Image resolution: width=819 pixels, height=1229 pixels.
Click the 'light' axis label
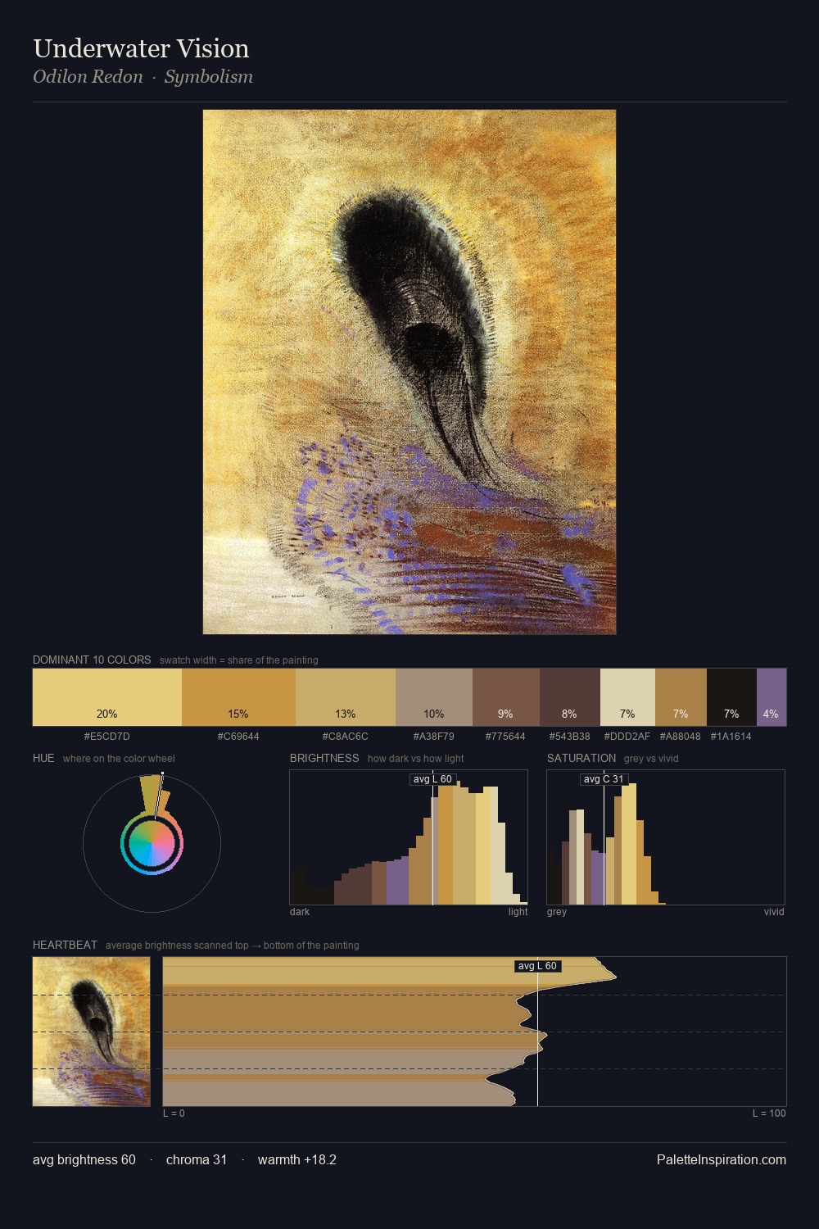click(518, 912)
